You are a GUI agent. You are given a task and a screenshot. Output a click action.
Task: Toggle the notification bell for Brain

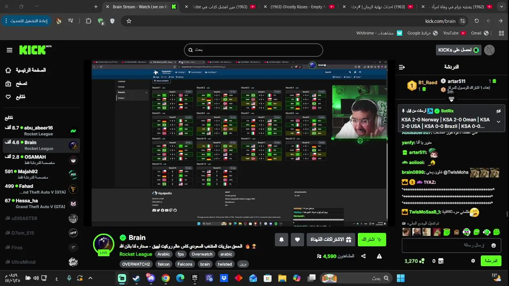(282, 240)
